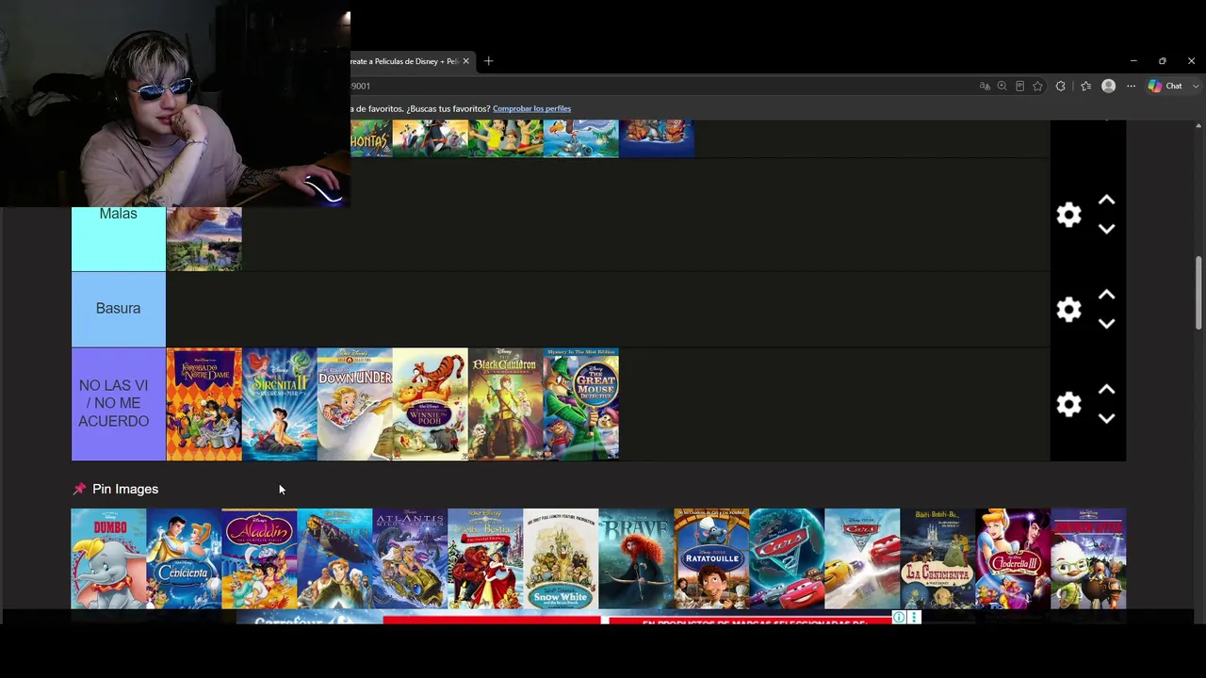Click the Comprobar los perfiles link
The height and width of the screenshot is (678, 1206).
click(x=531, y=108)
